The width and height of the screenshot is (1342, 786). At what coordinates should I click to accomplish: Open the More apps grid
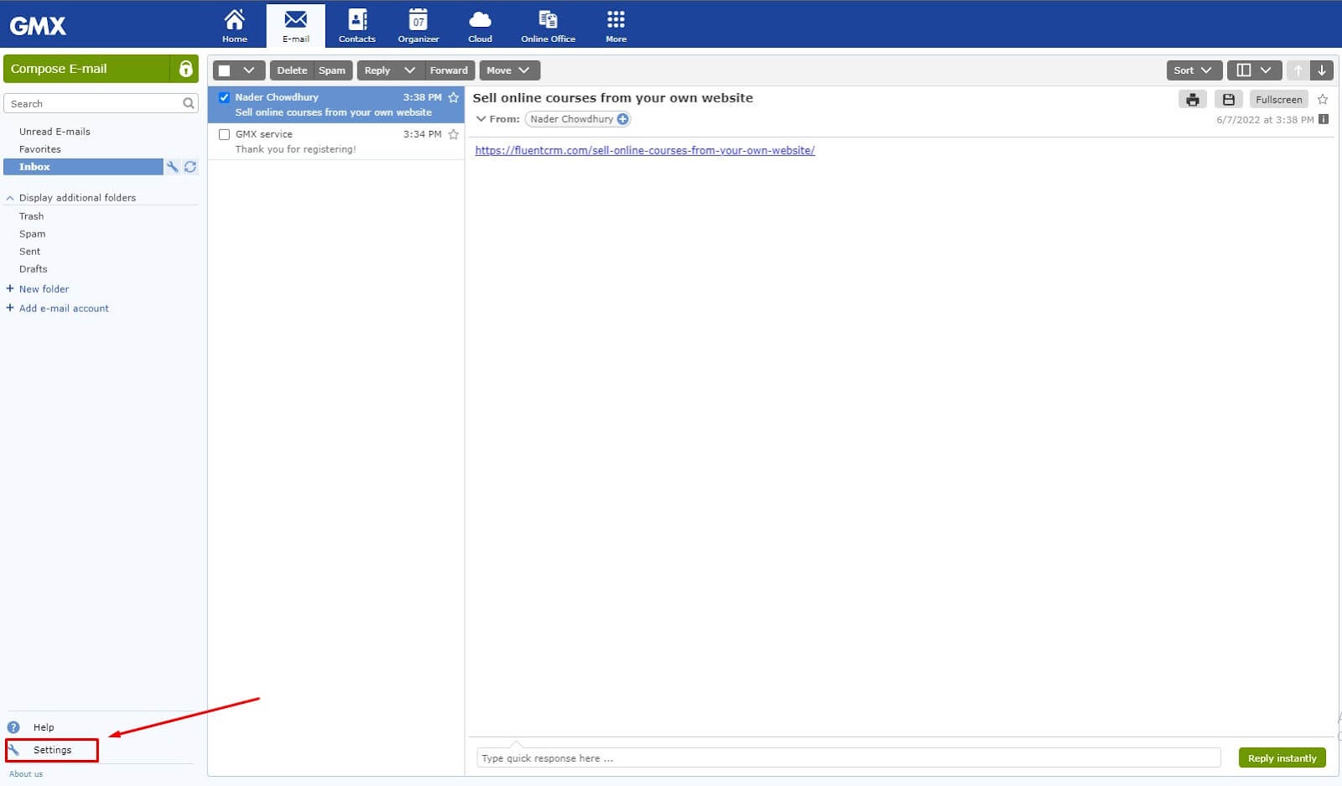[x=616, y=25]
